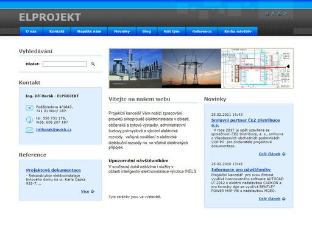This screenshot has height=234, width=312.
Task: Click the arrow icon beside Více link
Action: coord(93,191)
